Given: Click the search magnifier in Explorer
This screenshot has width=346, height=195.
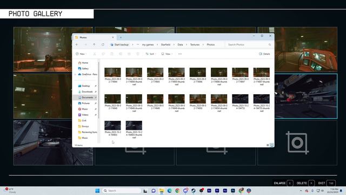Looking at the screenshot, I should coord(270,44).
